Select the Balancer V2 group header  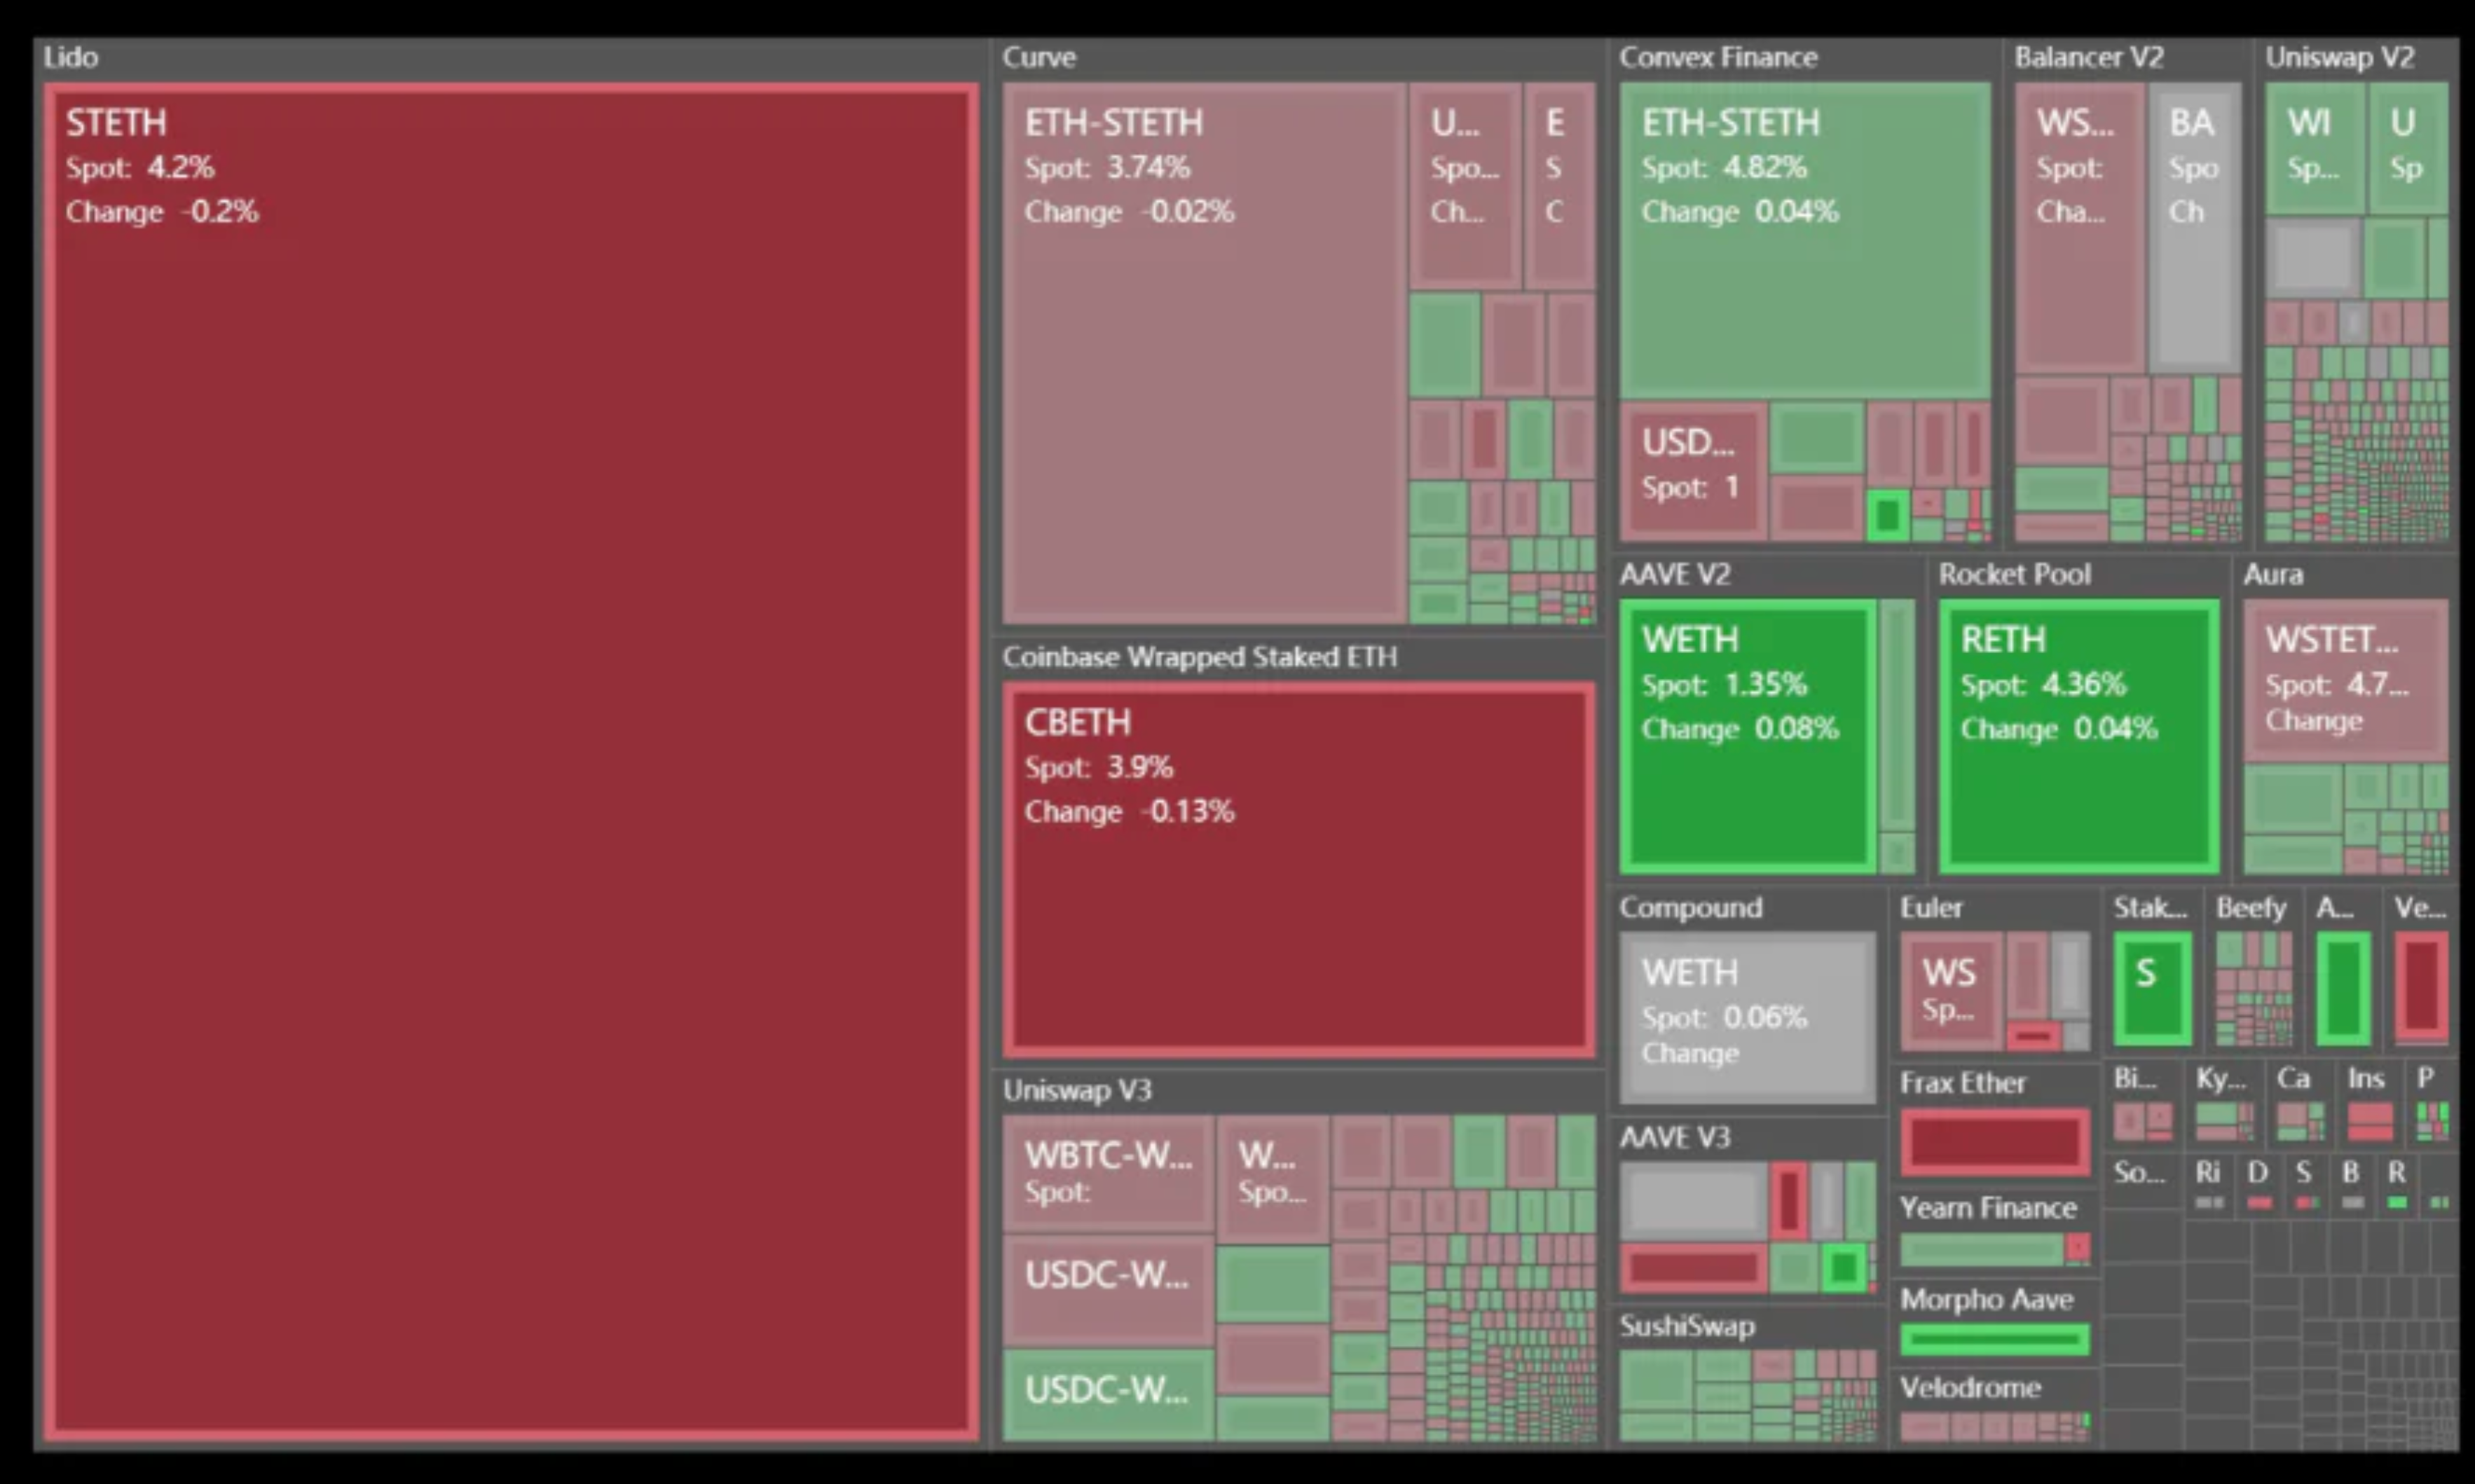pyautogui.click(x=2088, y=58)
